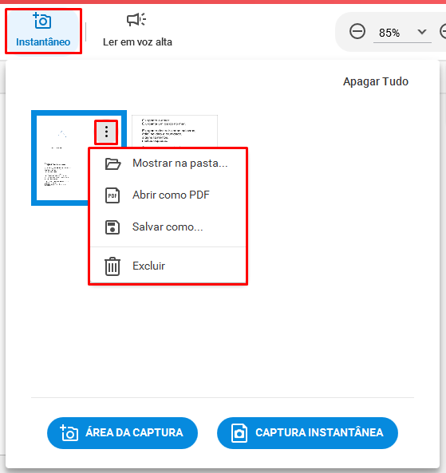Click the Instantâneo camera icon
This screenshot has width=446, height=473.
(x=42, y=21)
